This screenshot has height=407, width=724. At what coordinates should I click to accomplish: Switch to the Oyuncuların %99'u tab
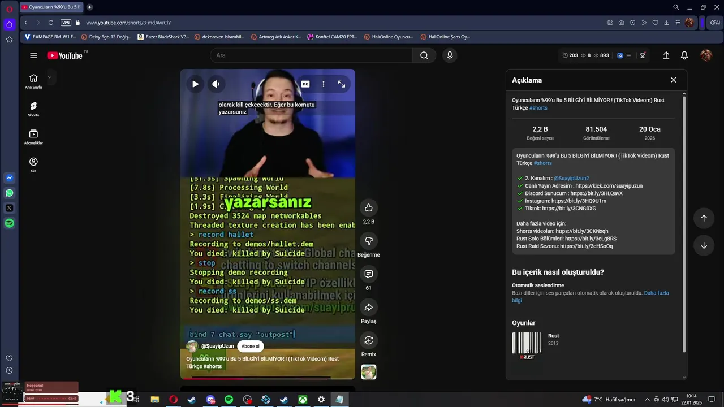[51, 7]
